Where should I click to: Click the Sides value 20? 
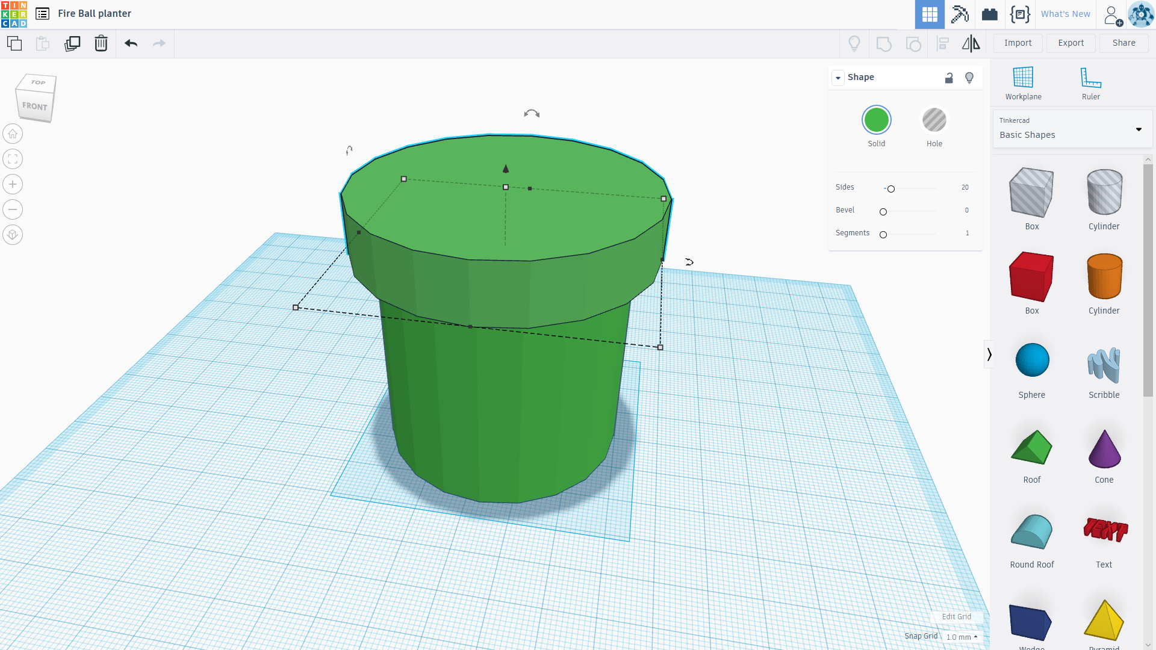(x=965, y=187)
